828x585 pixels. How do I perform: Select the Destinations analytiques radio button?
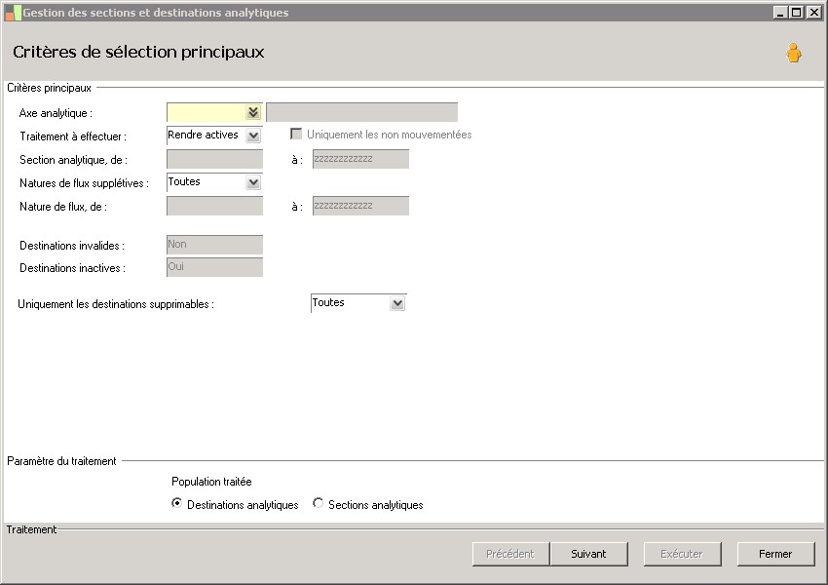pyautogui.click(x=176, y=504)
